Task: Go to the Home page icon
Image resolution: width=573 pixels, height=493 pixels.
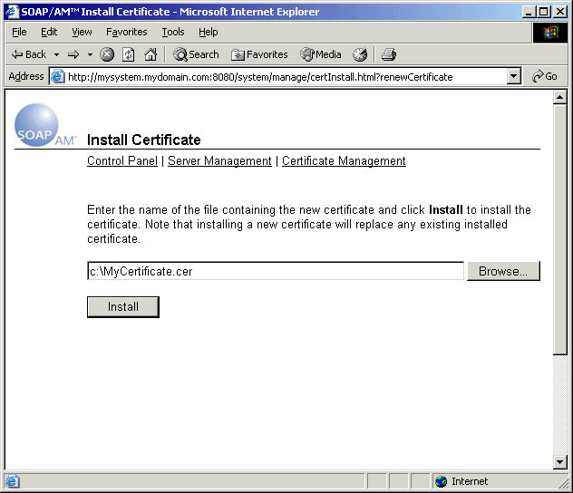Action: [150, 54]
